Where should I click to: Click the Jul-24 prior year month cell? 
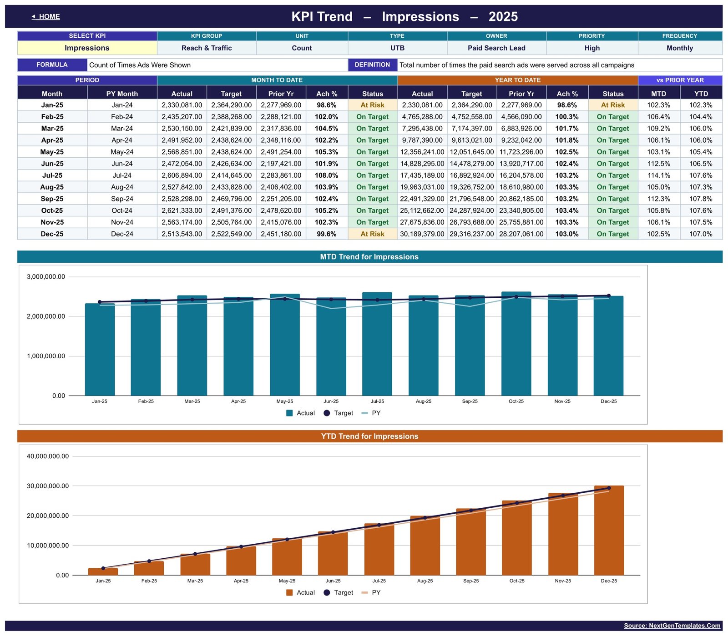point(122,175)
